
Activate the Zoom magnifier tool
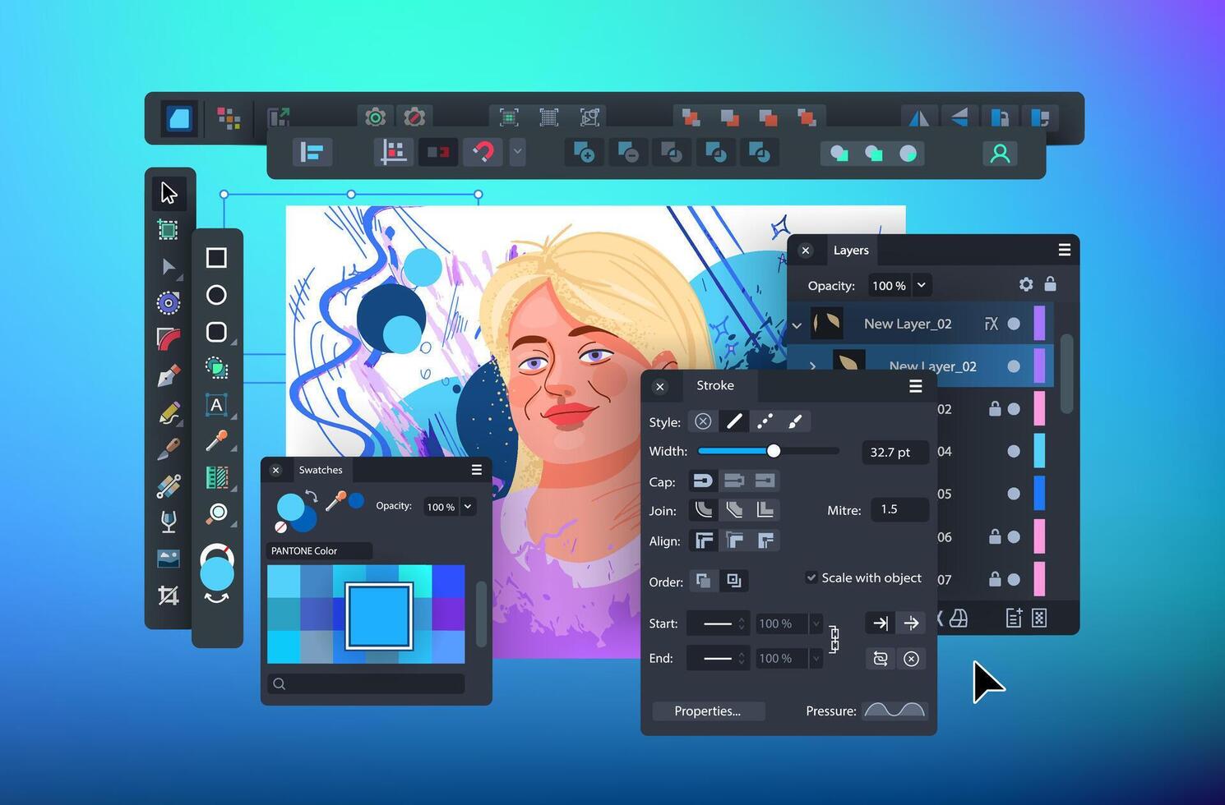216,512
